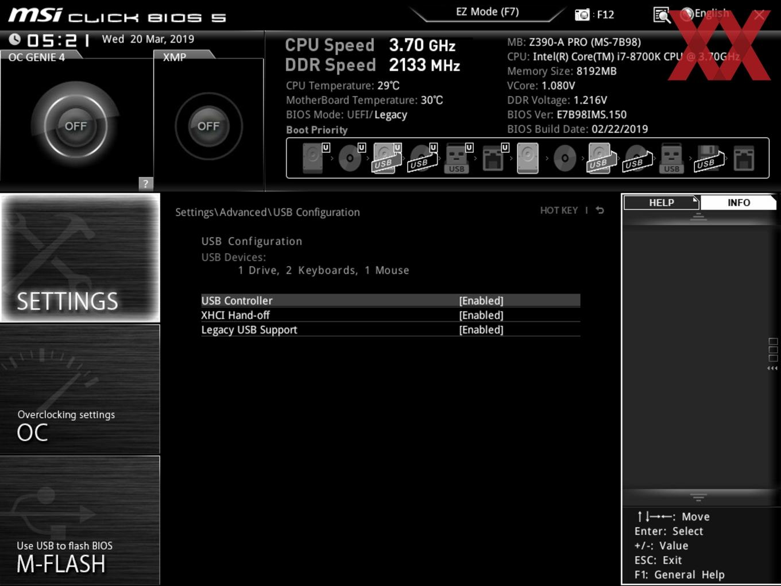The height and width of the screenshot is (586, 781).
Task: Open the BIOS search magnifier icon
Action: pos(662,15)
